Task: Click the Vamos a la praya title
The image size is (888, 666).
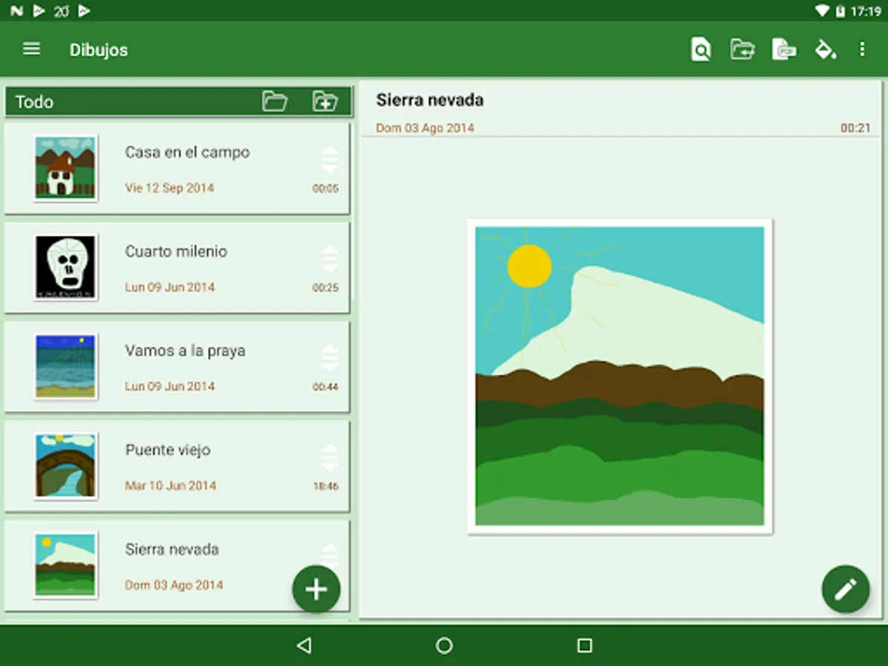Action: point(185,351)
